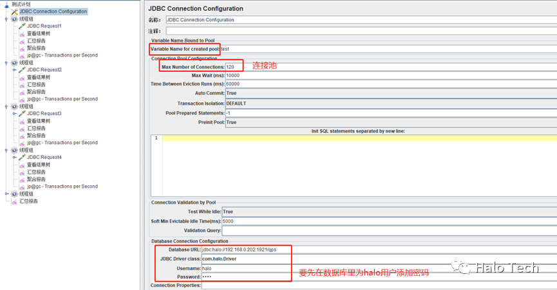Viewport: 557px width, 290px height.
Task: Collapse the 线程组 containing JDBC Request2
Action: 6,63
